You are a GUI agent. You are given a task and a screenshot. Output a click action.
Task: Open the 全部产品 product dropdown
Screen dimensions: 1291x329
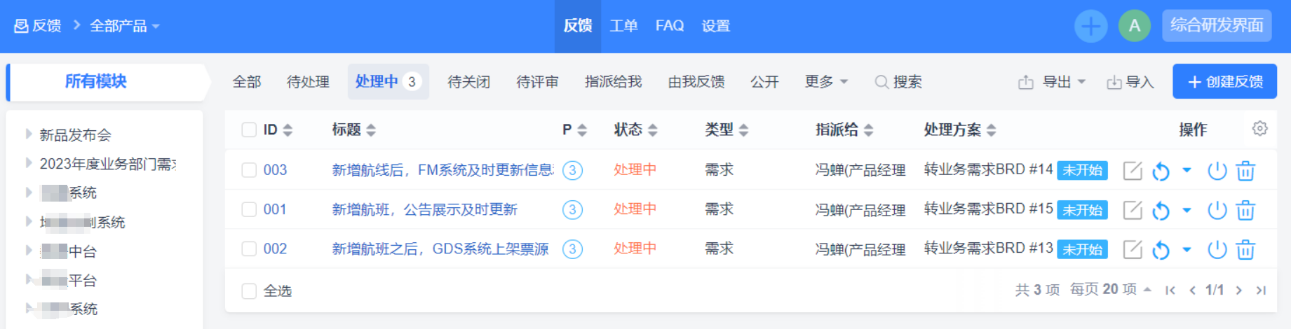(x=124, y=27)
